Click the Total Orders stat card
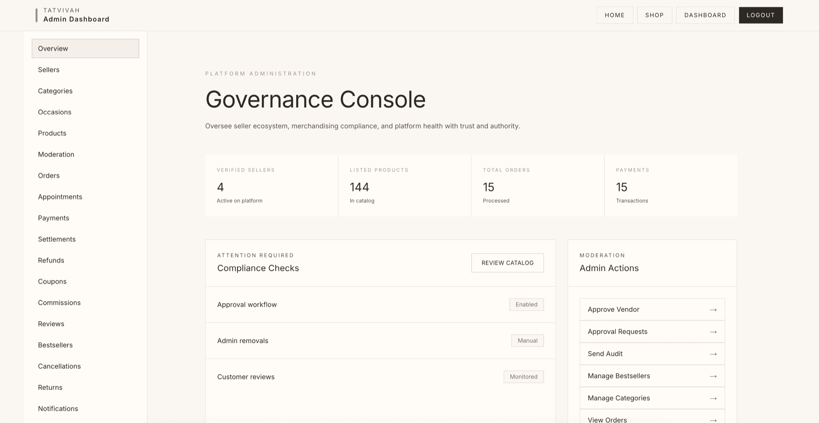The width and height of the screenshot is (819, 423). (537, 185)
